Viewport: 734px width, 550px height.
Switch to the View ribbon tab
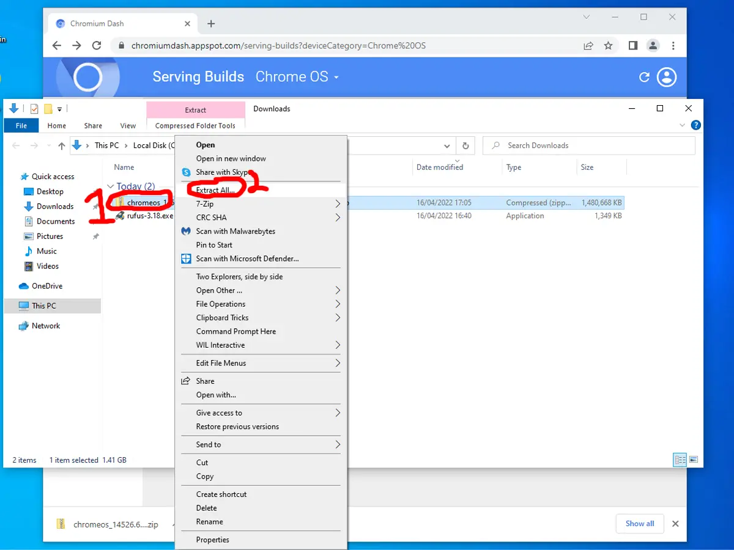(x=128, y=125)
